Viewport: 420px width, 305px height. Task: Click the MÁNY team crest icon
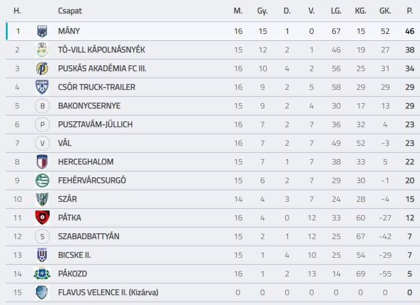coord(42,31)
